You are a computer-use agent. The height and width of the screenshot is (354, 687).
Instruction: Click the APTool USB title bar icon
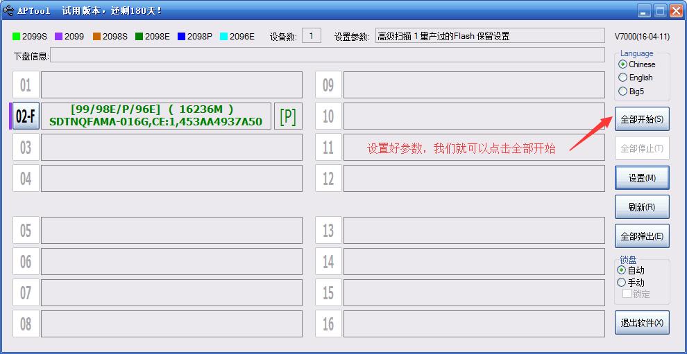(x=8, y=10)
